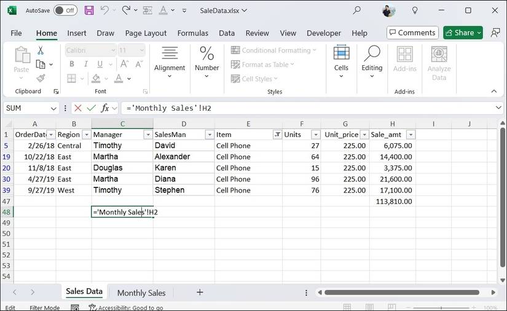Click the Format as Table button
The image size is (507, 311).
[x=262, y=65]
